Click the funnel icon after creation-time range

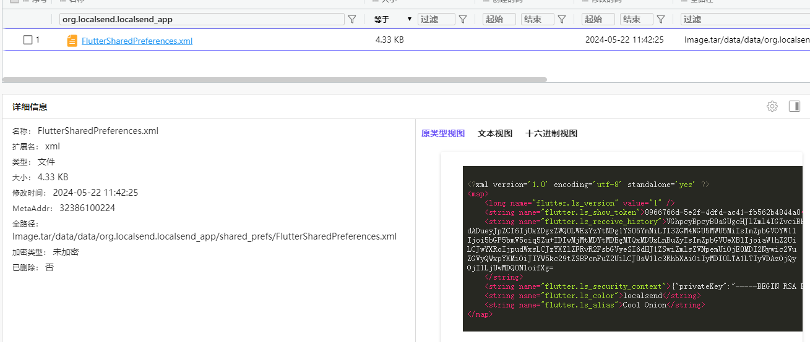point(562,20)
